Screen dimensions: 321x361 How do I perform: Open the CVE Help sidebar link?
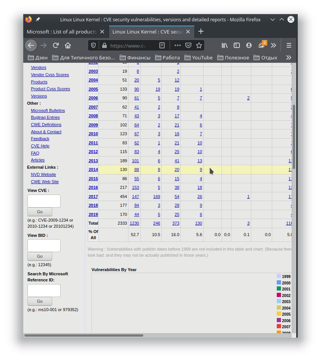click(40, 146)
